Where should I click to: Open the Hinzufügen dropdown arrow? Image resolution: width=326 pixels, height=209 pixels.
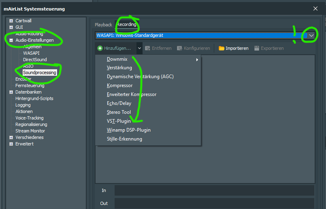pos(139,48)
